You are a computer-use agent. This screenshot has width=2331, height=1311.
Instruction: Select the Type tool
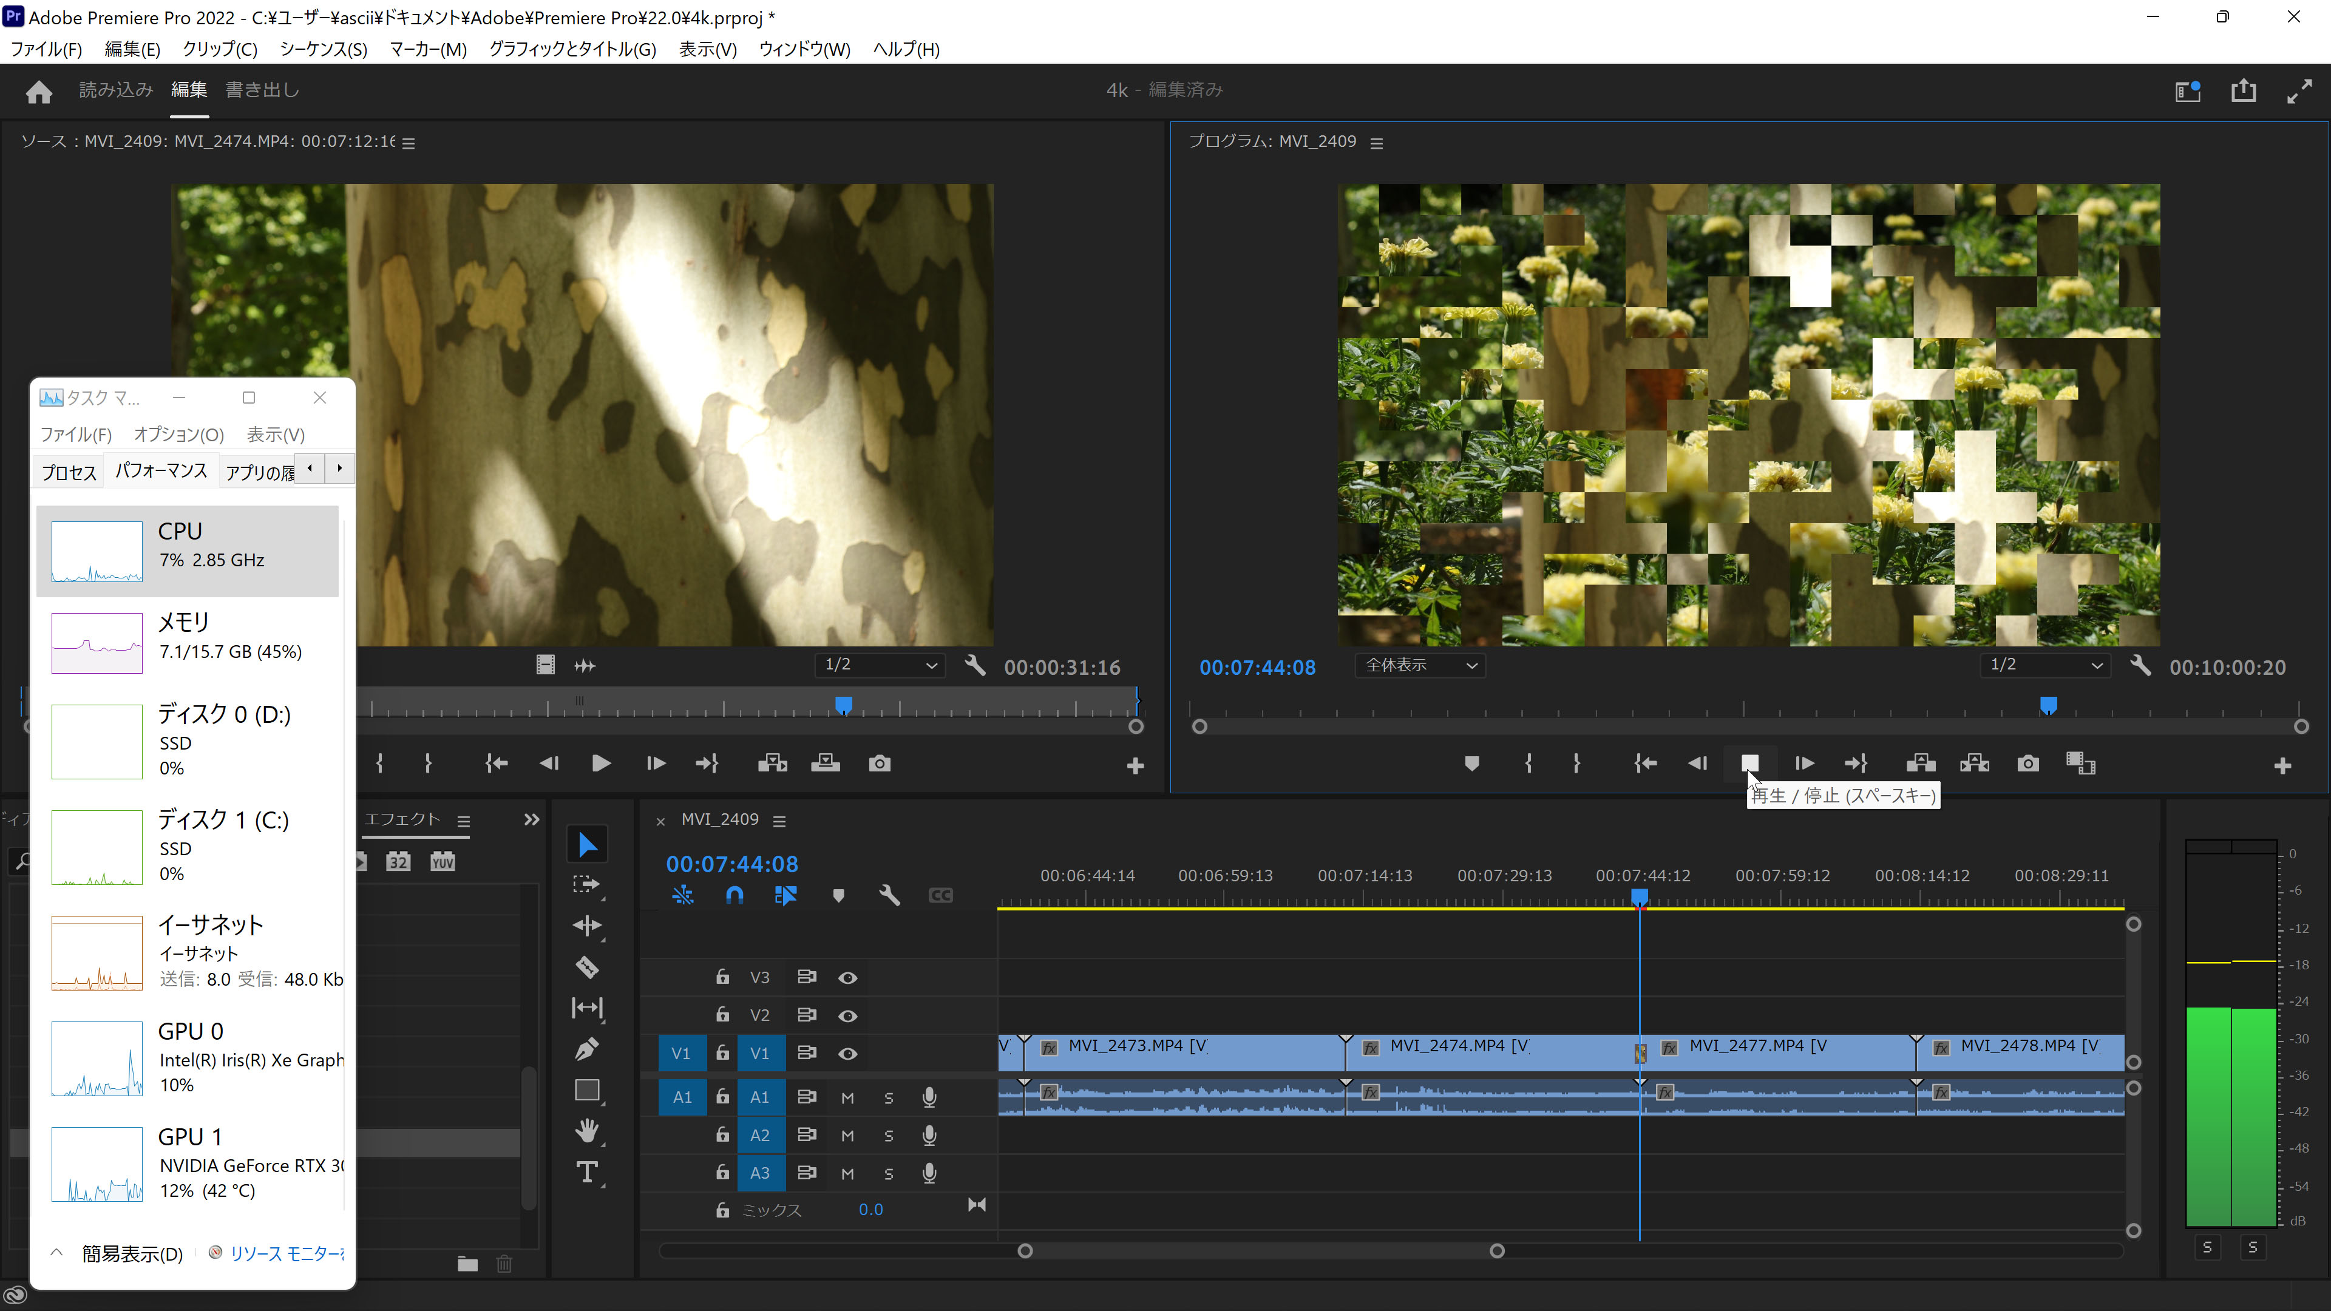click(x=587, y=1173)
